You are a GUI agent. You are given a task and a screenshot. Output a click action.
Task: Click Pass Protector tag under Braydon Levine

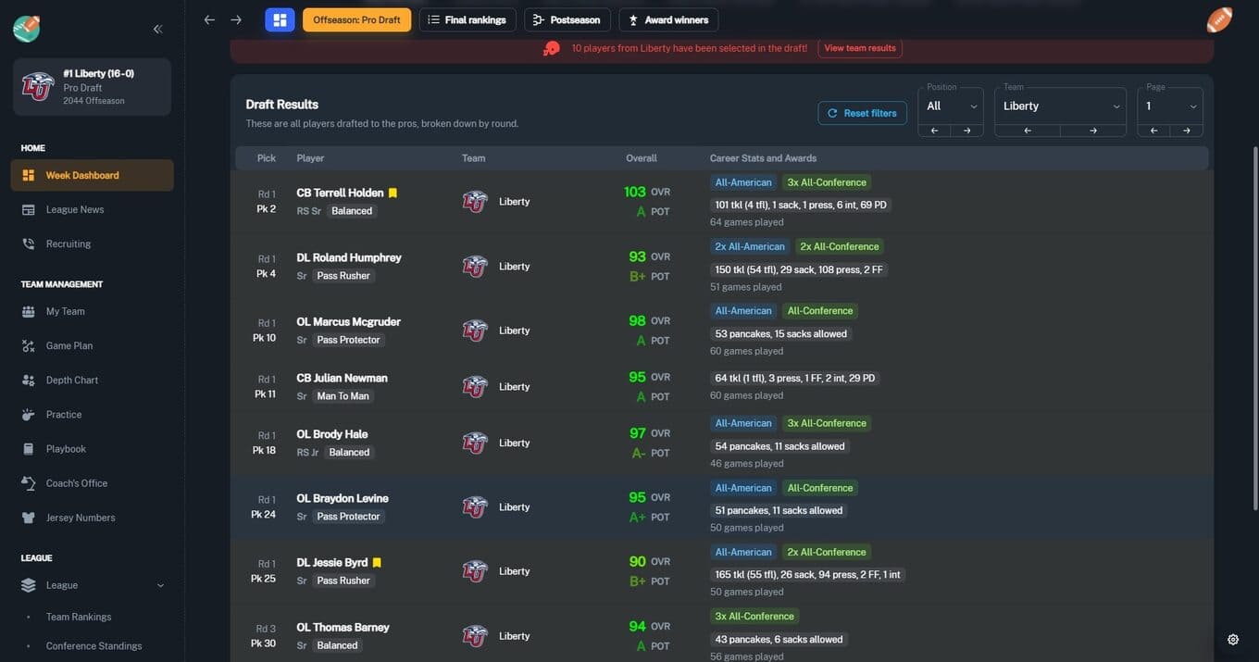pos(348,517)
